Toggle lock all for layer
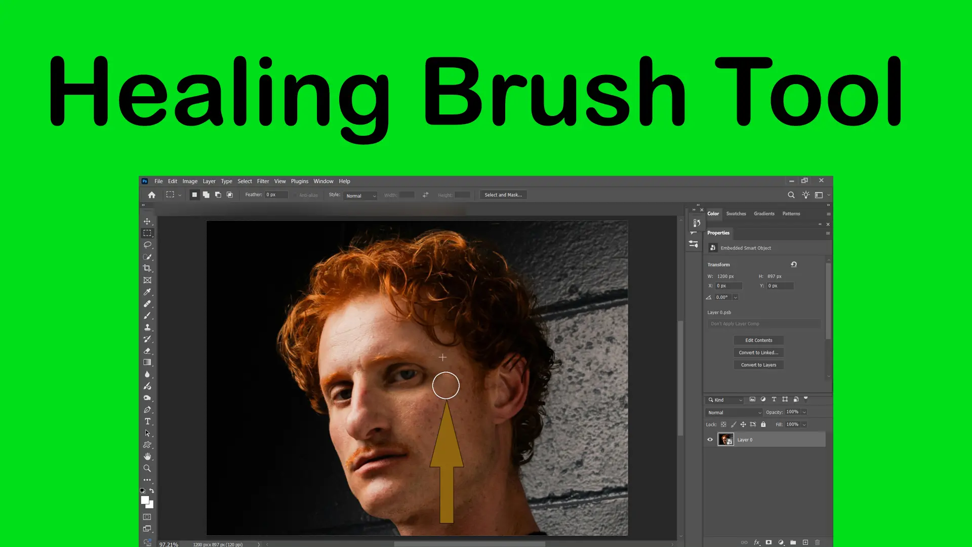 coord(763,425)
